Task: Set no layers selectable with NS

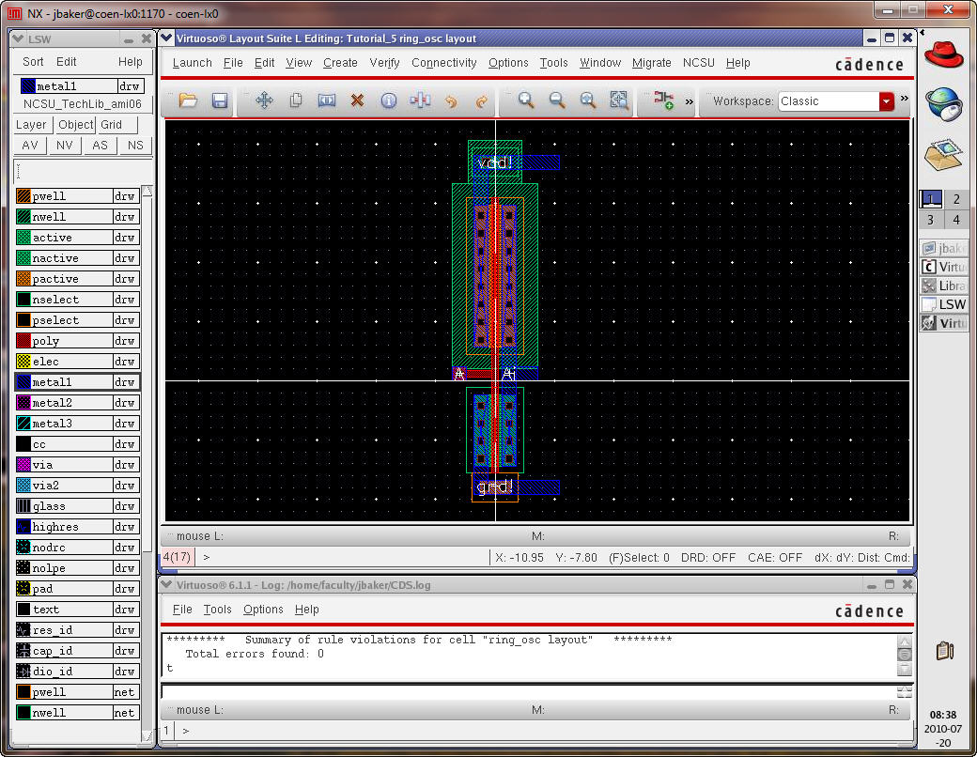Action: [x=135, y=146]
